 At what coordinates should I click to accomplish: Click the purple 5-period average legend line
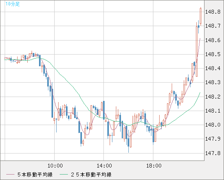[x=10, y=175]
